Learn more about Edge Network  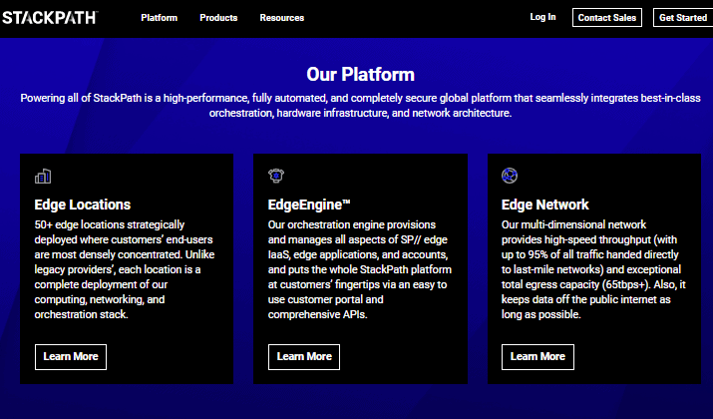coord(537,357)
